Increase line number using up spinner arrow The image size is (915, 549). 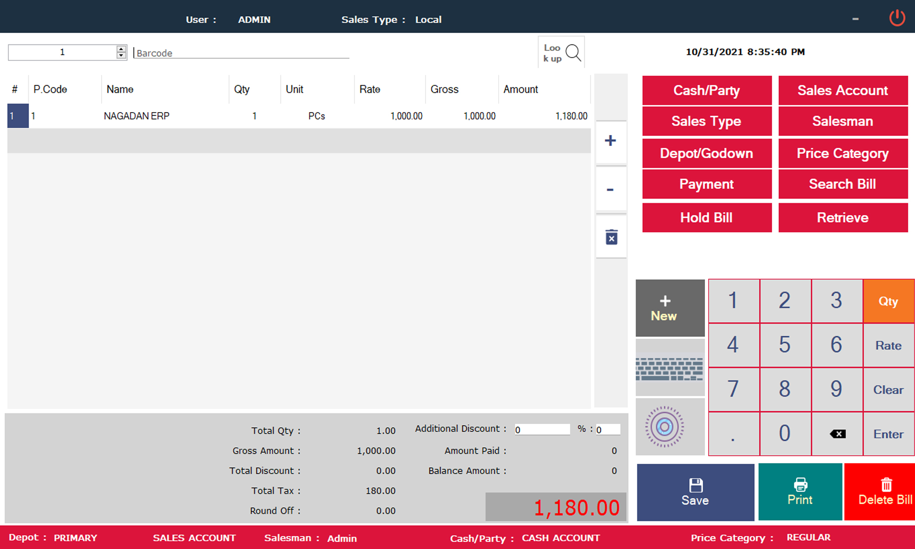(x=120, y=48)
